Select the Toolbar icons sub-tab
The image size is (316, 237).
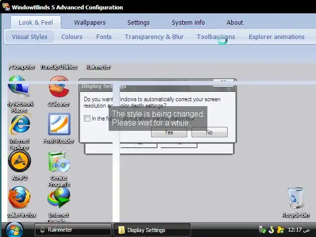pos(216,37)
